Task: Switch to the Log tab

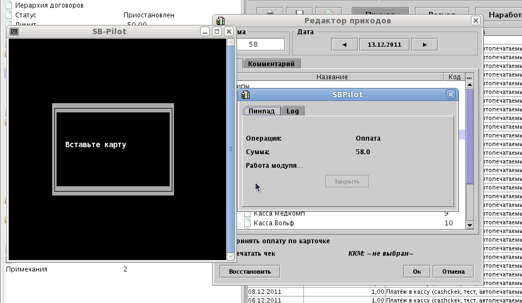Action: 293,111
